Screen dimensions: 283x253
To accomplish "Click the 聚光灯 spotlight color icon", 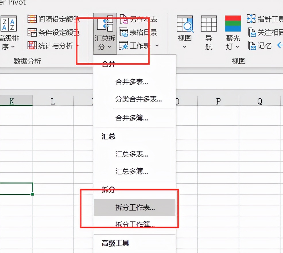I will [233, 24].
